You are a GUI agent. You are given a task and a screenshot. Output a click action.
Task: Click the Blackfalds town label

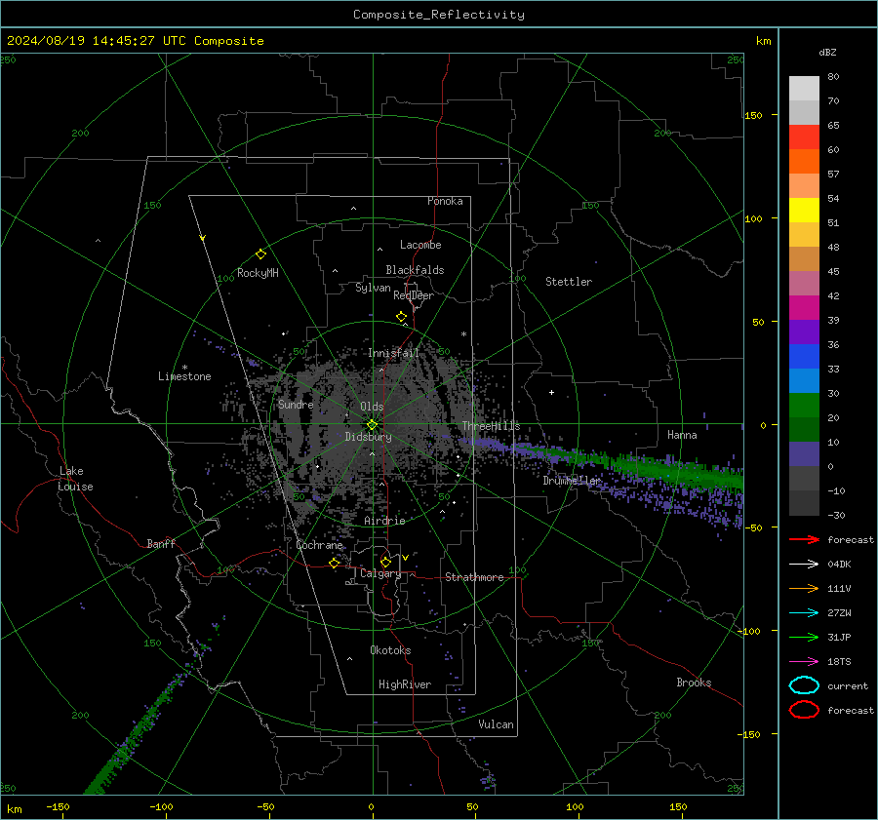415,270
